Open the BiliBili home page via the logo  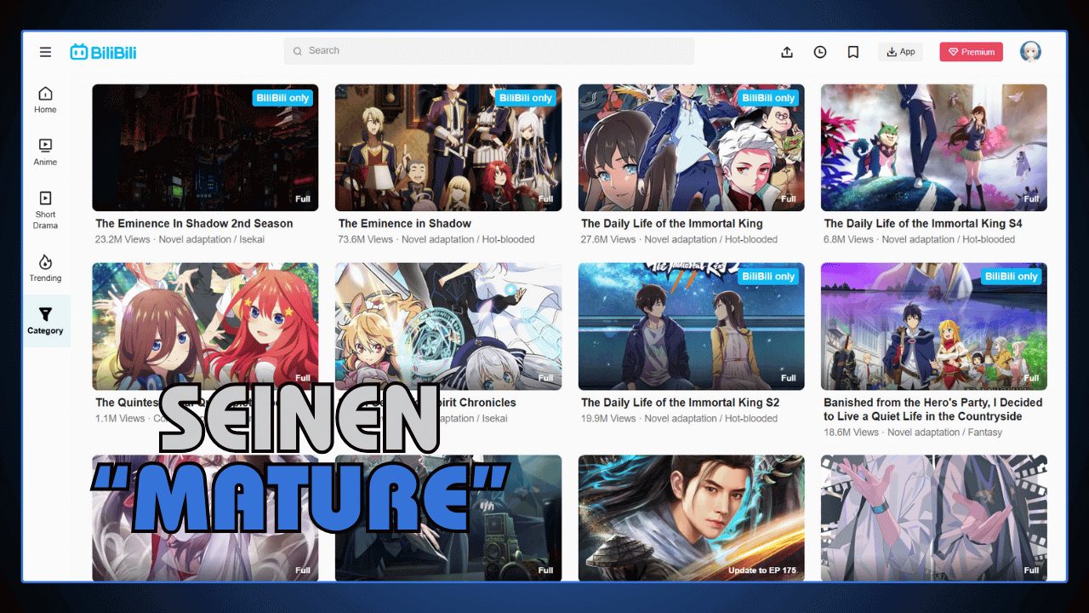(x=102, y=51)
